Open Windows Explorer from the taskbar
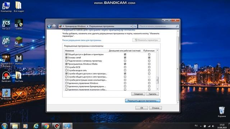The width and height of the screenshot is (230, 129). 15,126
